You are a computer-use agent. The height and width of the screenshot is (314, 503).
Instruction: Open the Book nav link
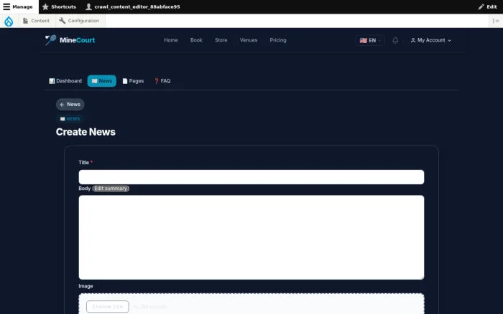pos(196,40)
